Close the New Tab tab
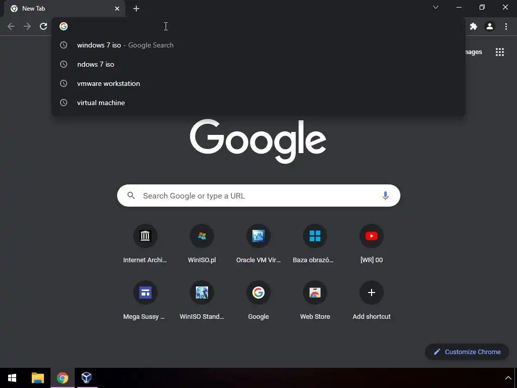The image size is (517, 388). click(117, 9)
